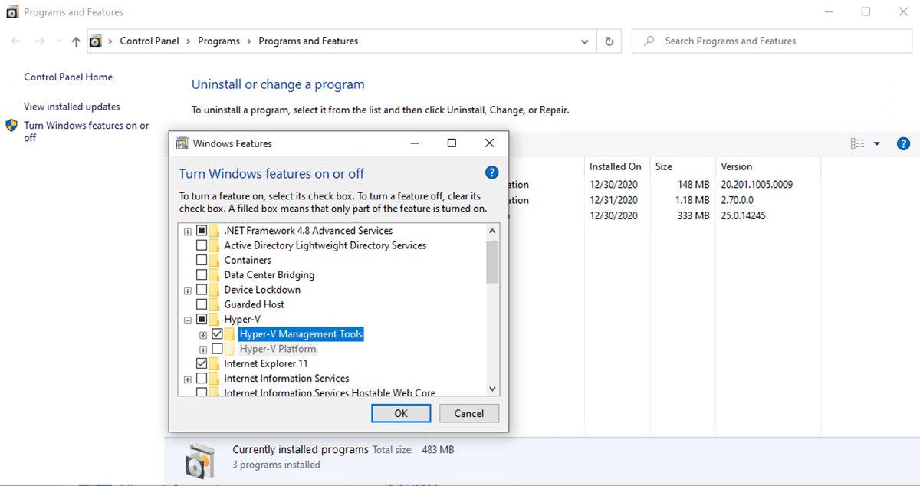Select Programs in the breadcrumb bar
Screen dimensions: 920x486
click(219, 41)
